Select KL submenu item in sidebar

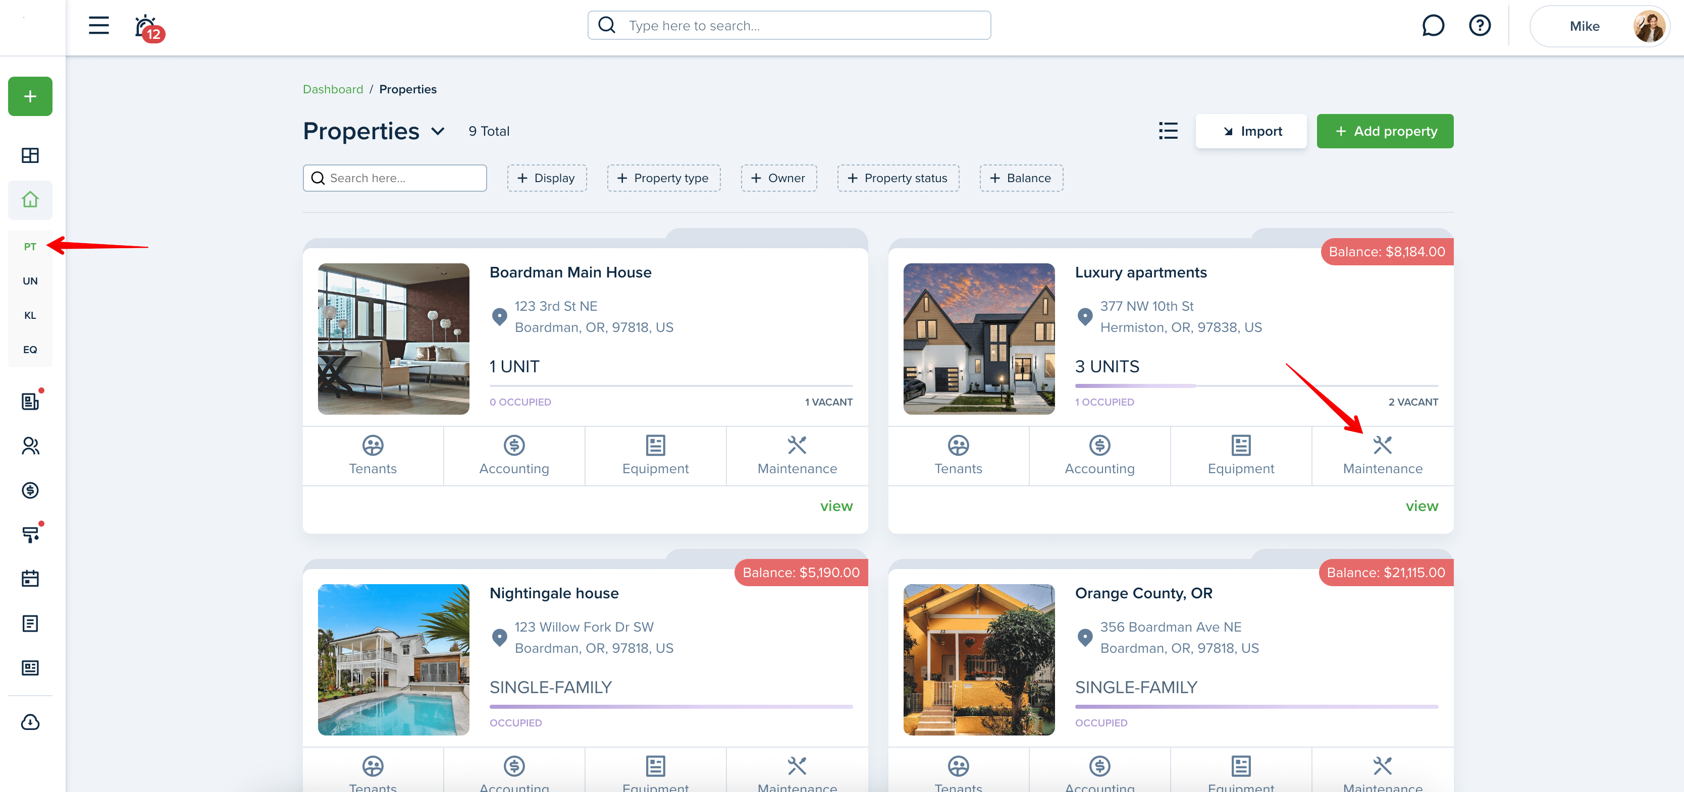click(x=30, y=315)
